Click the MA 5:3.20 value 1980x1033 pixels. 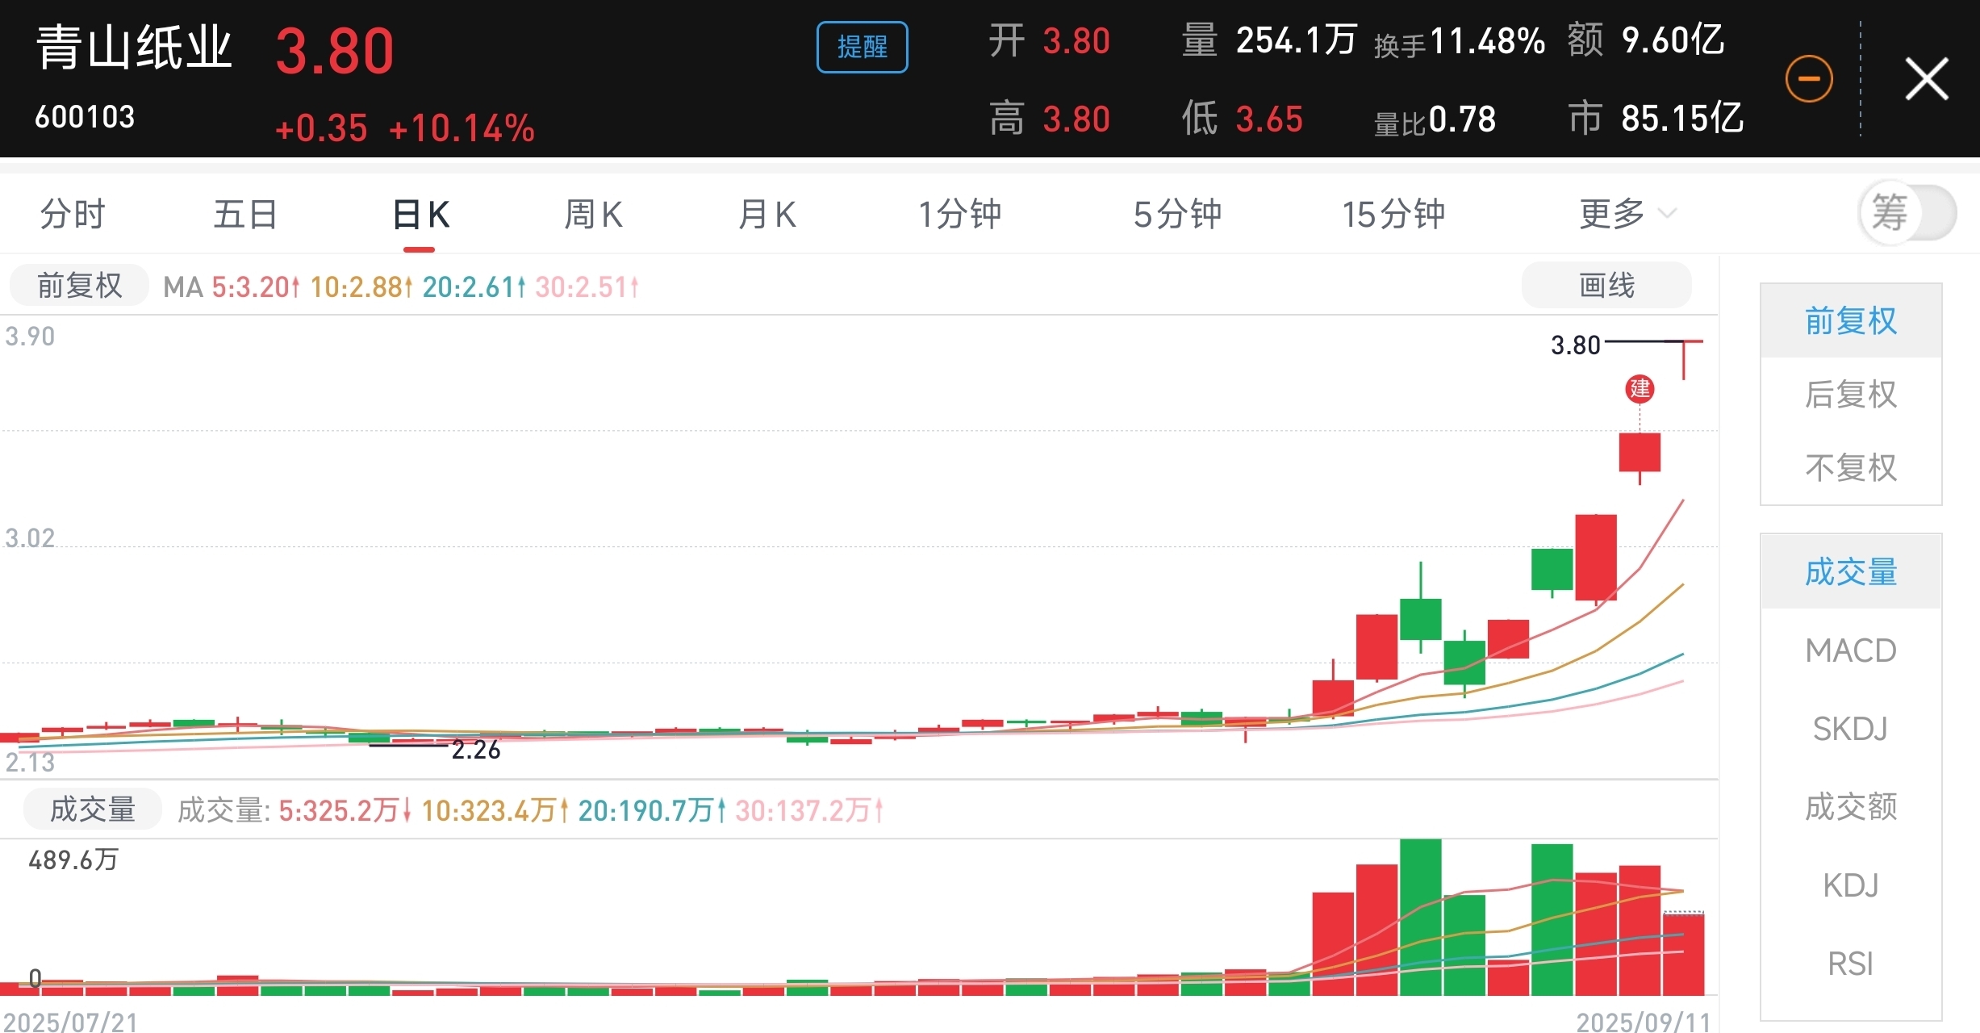(x=256, y=286)
